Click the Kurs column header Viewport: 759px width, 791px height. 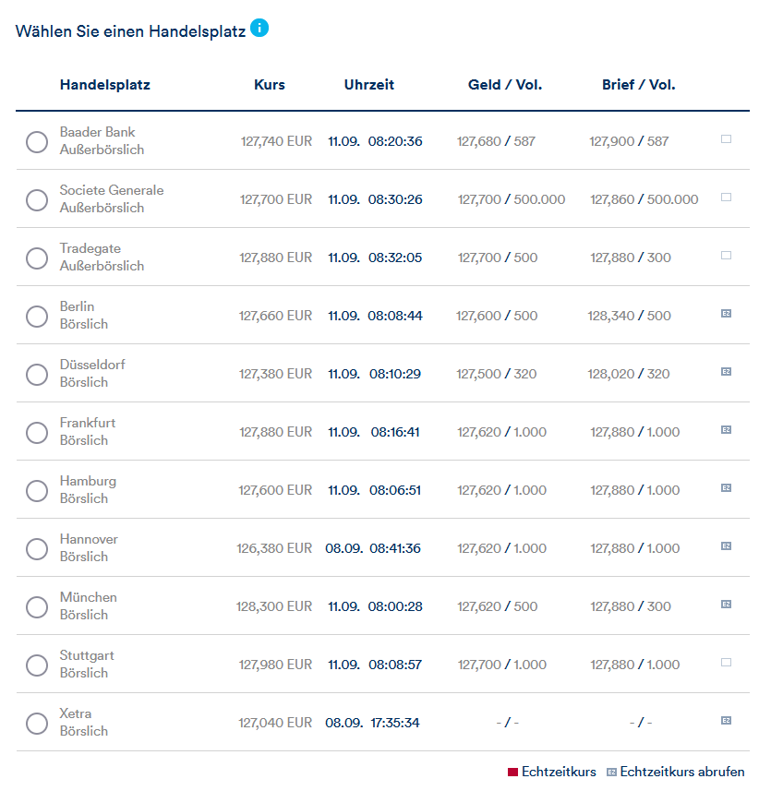270,85
